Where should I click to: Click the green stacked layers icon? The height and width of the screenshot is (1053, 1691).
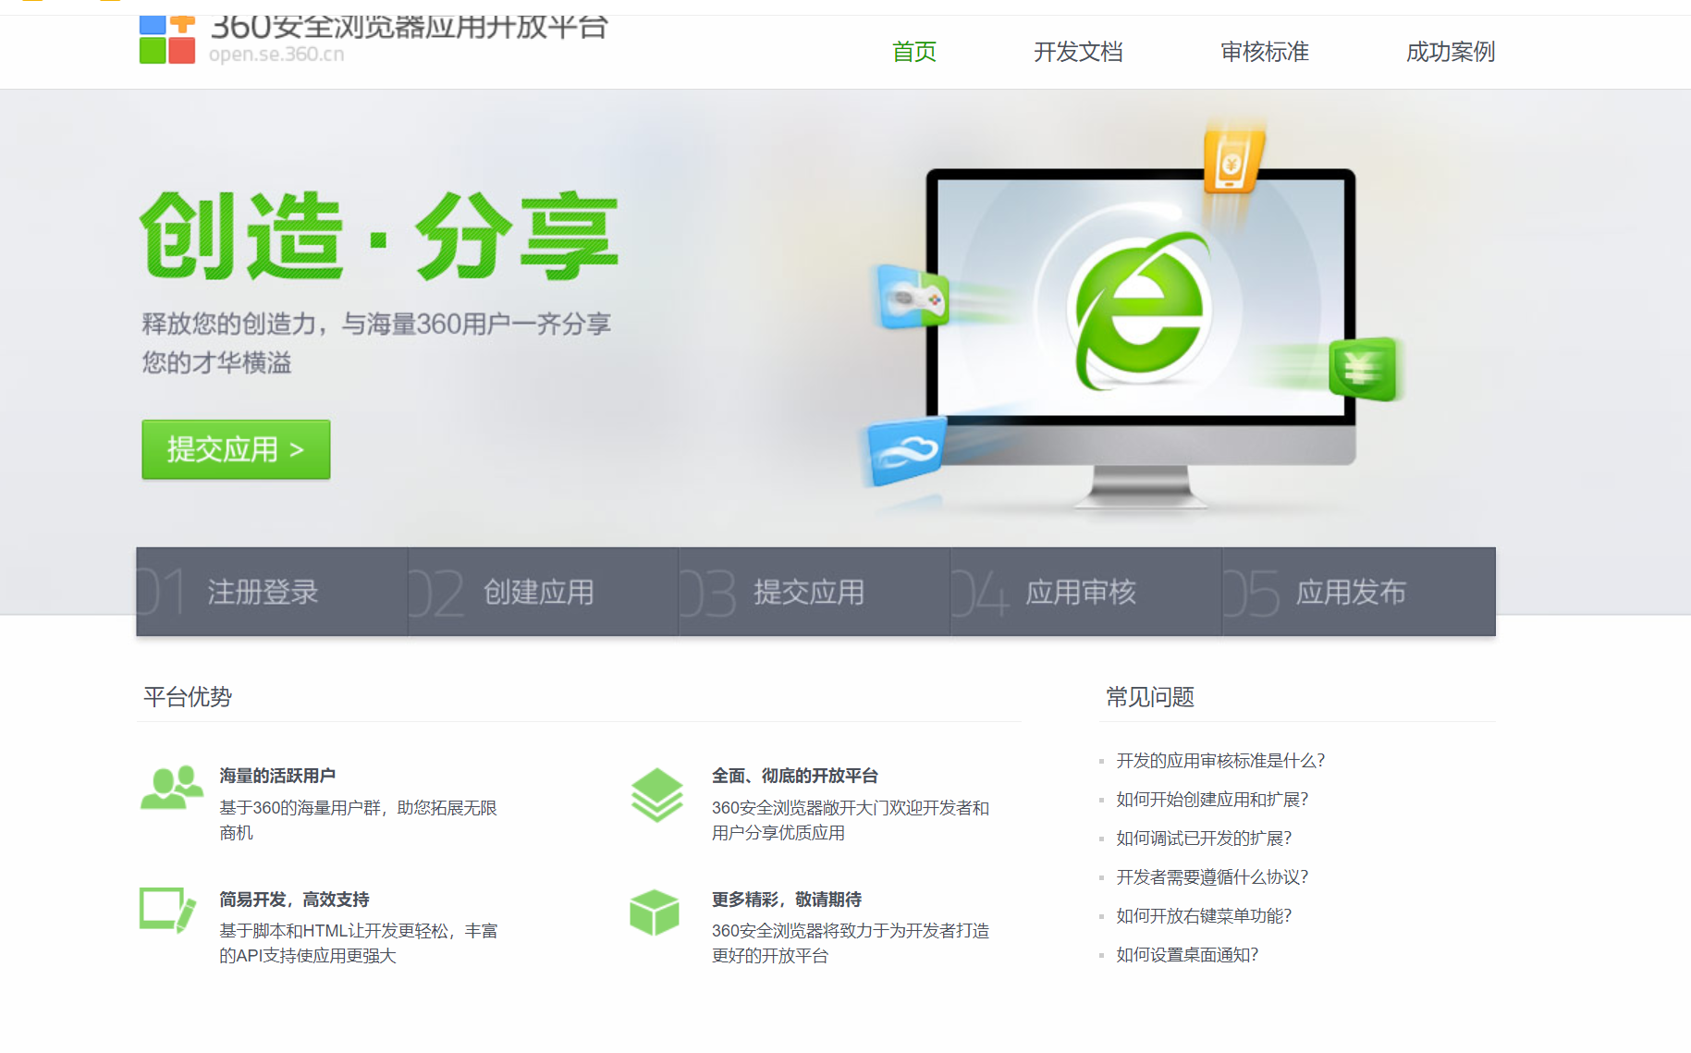(x=656, y=795)
